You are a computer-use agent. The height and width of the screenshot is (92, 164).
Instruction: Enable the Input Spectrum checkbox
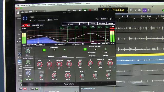65,44
